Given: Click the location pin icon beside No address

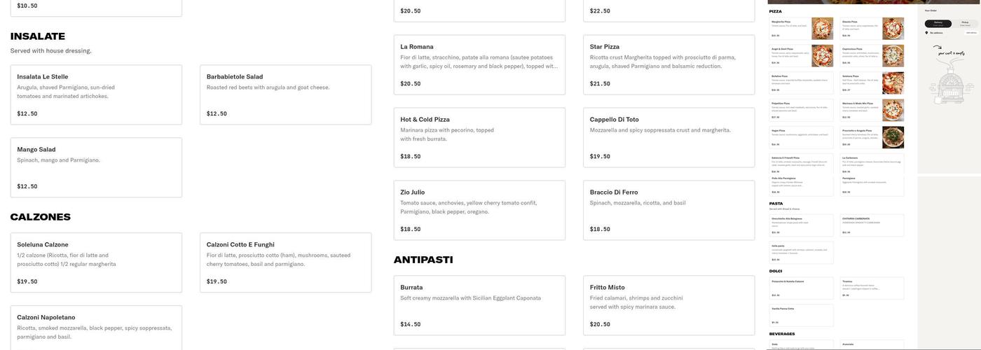Looking at the screenshot, I should click(x=926, y=33).
